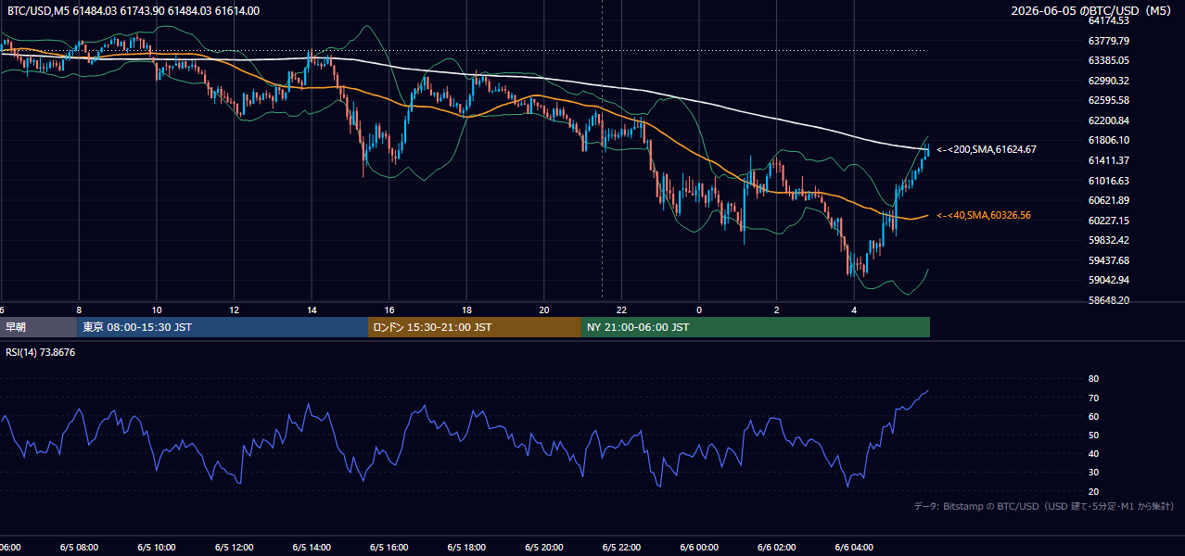
Task: Click the 6/6 00:00 bottom time label
Action: click(x=699, y=547)
